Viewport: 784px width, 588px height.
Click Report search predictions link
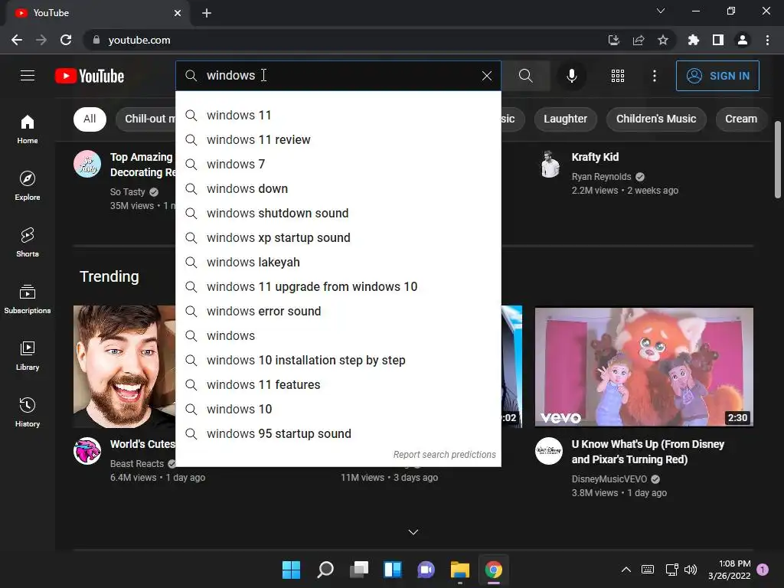click(x=444, y=455)
